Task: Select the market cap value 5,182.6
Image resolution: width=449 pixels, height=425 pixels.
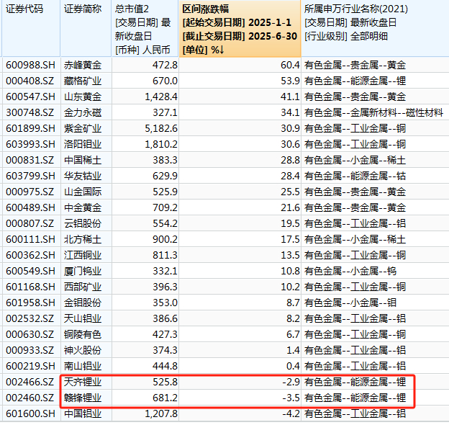Action: 161,128
